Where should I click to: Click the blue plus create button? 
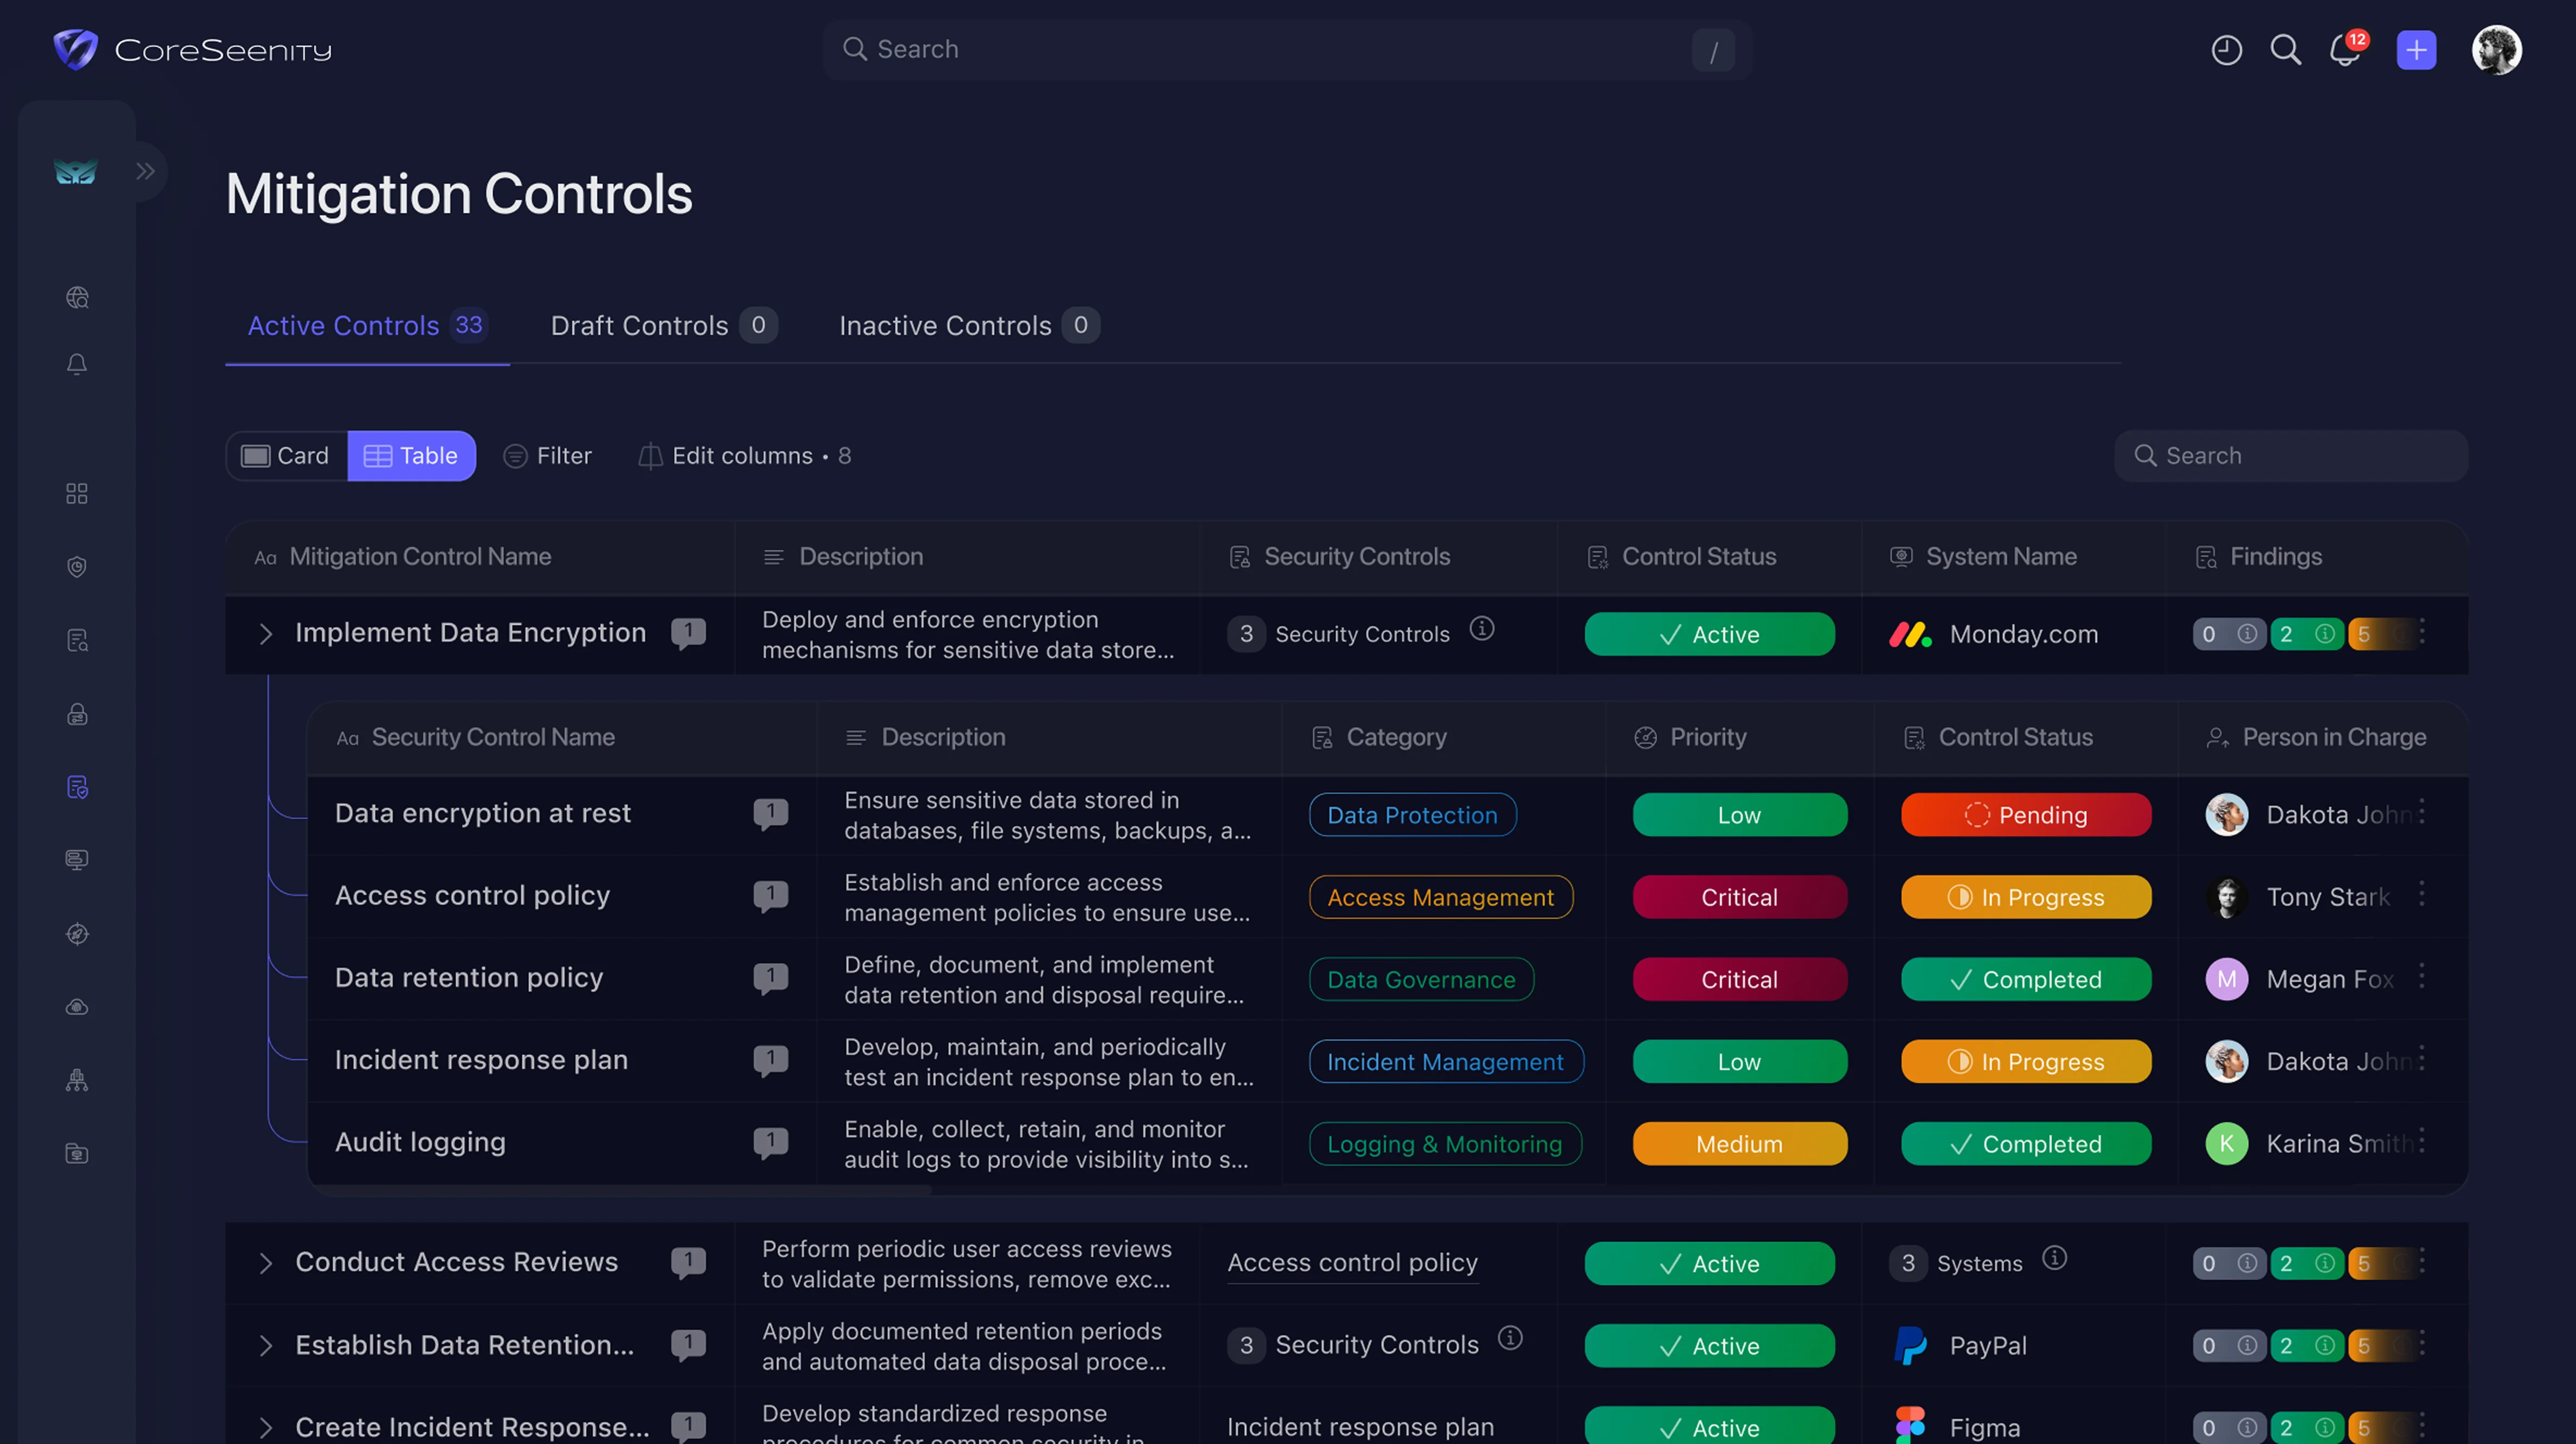2416,49
